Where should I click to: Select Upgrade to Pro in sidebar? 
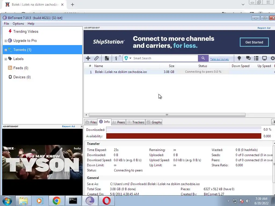pos(25,41)
